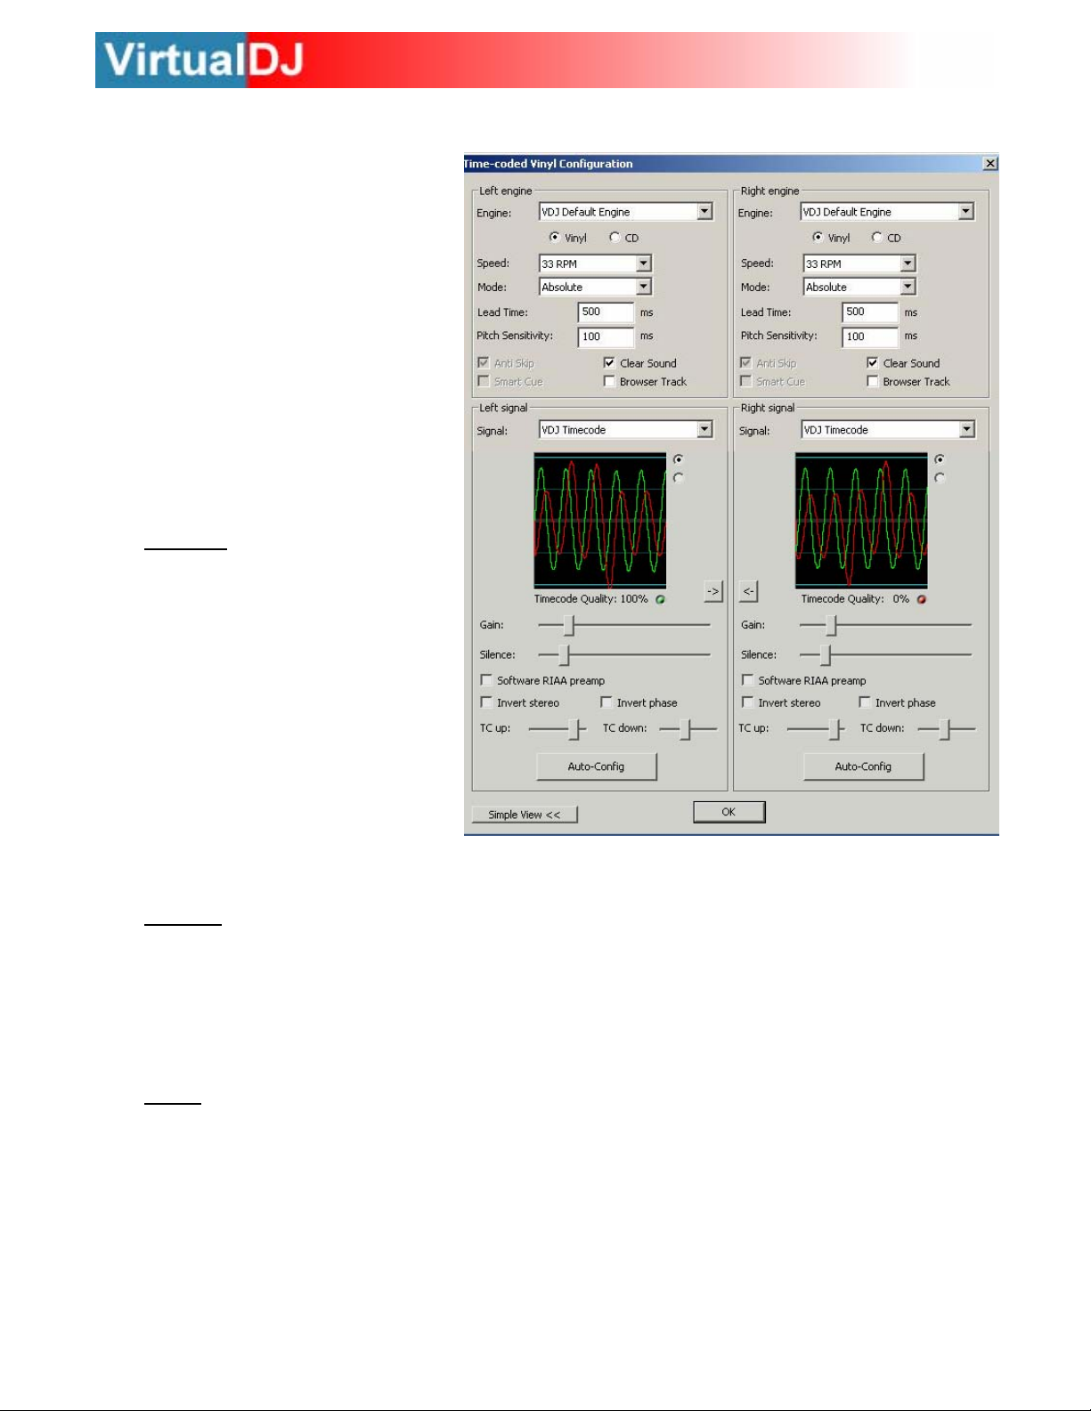Open the Right engine Mode dropdown
The width and height of the screenshot is (1091, 1411).
[x=859, y=287]
